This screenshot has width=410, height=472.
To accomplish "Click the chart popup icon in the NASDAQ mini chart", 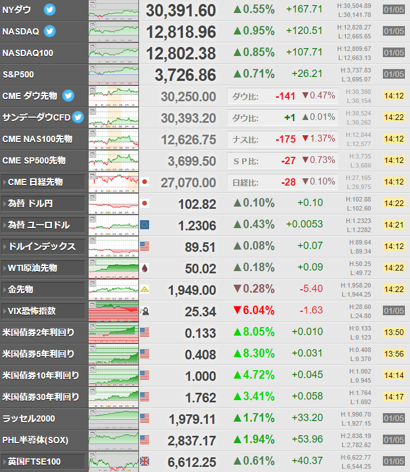I will pyautogui.click(x=93, y=25).
